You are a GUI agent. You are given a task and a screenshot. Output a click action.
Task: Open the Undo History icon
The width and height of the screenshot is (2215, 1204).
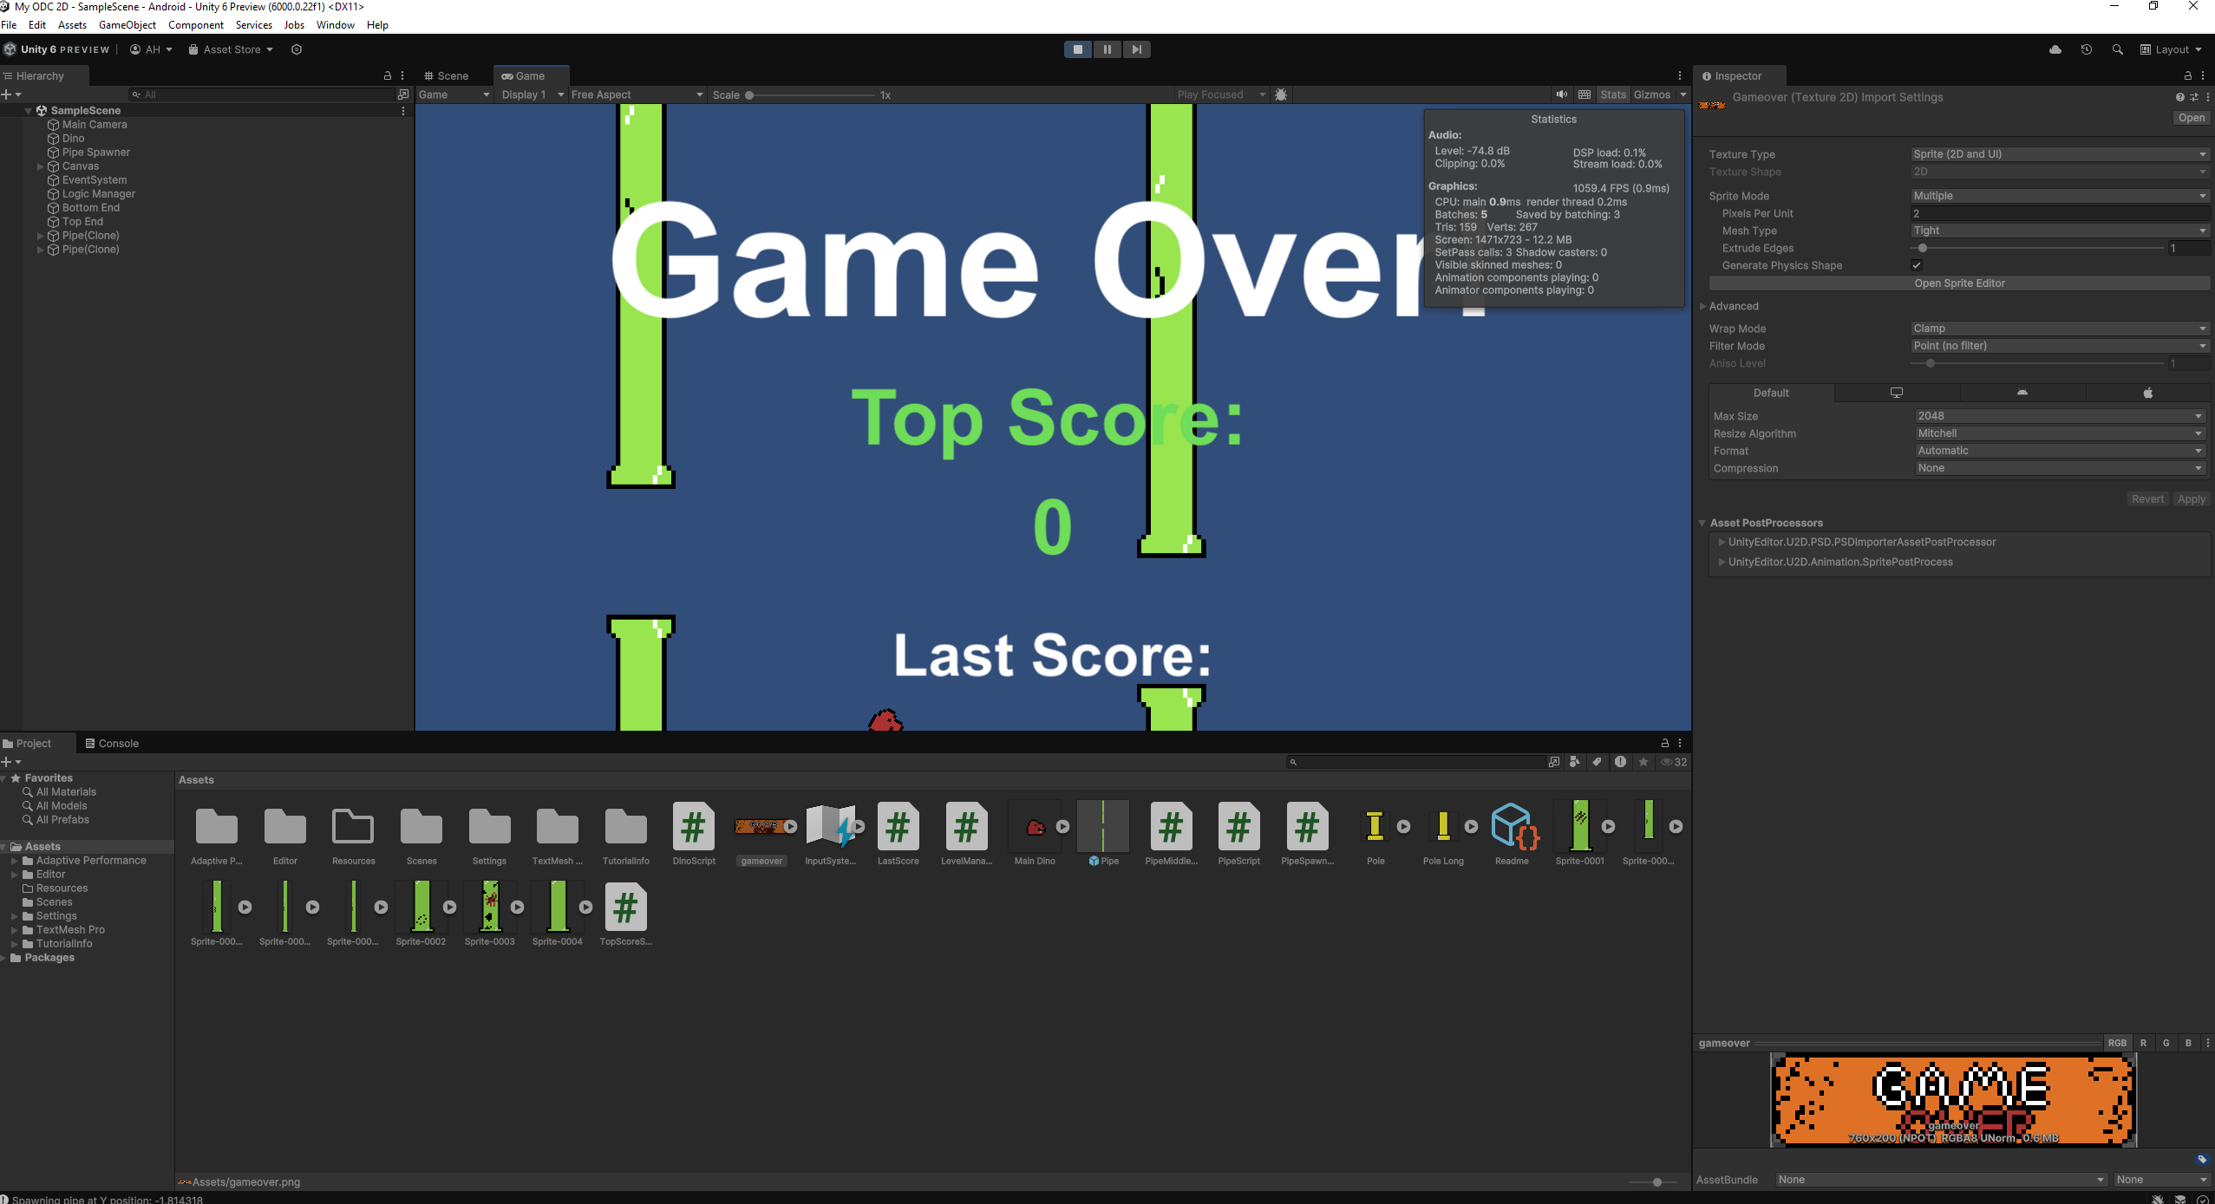pos(2086,49)
